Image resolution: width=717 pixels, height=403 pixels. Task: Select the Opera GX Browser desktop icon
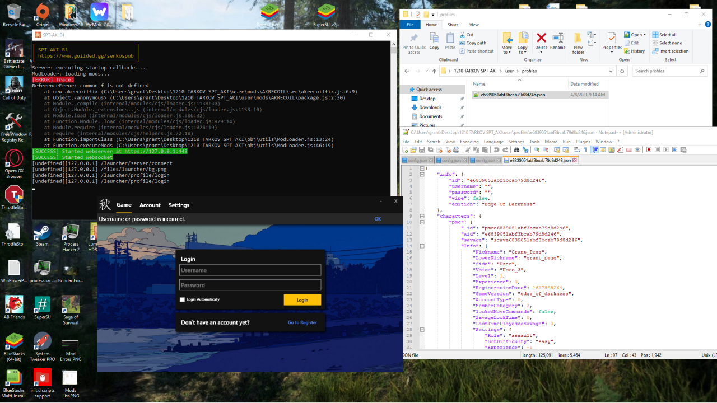tap(14, 163)
